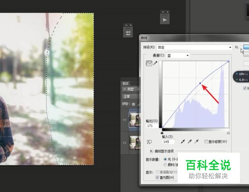Pick the black point eyedropper
Image resolution: width=249 pixels, height=192 pixels.
coord(183,141)
